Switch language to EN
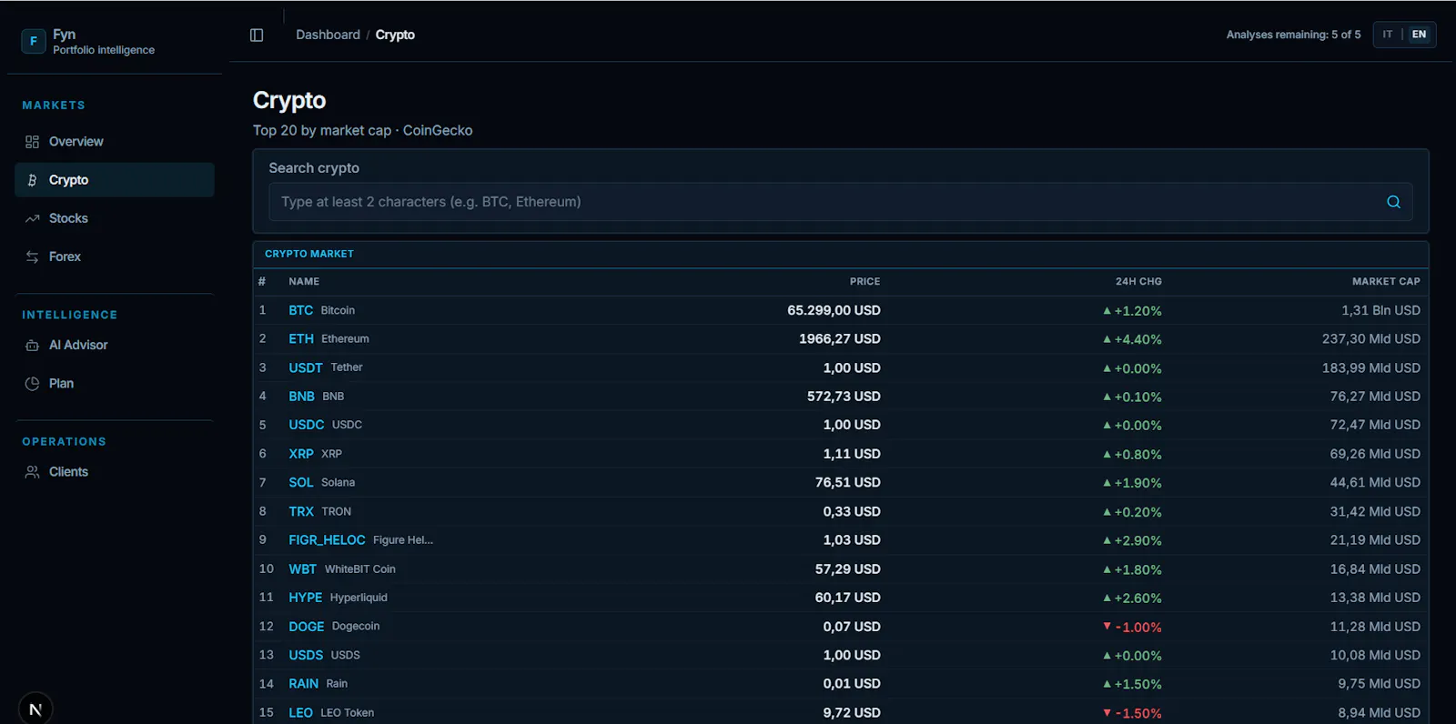 [1420, 35]
